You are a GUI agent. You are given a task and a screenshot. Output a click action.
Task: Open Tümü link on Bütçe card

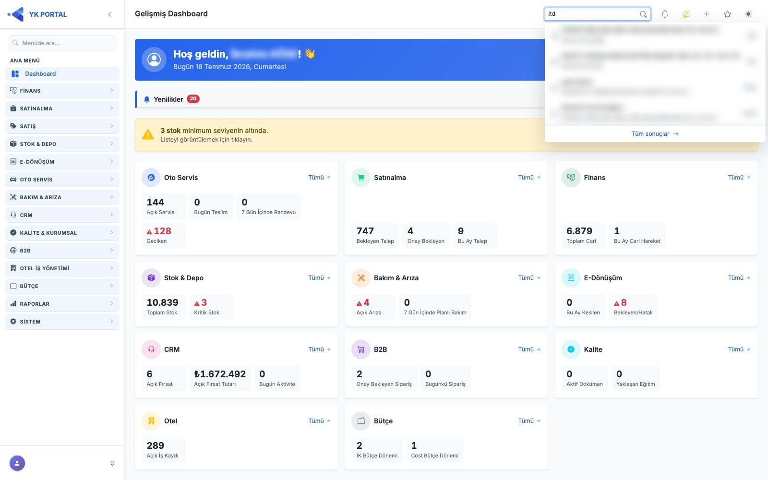click(529, 421)
